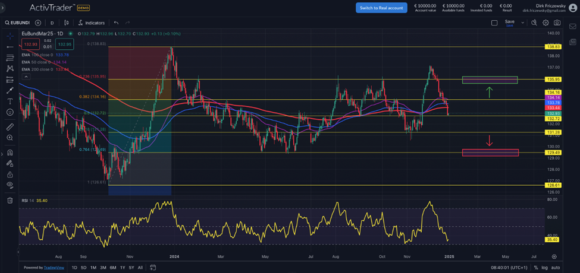Click the trash can remove drawings icon
Image resolution: width=580 pixels, height=273 pixels.
coord(10,201)
